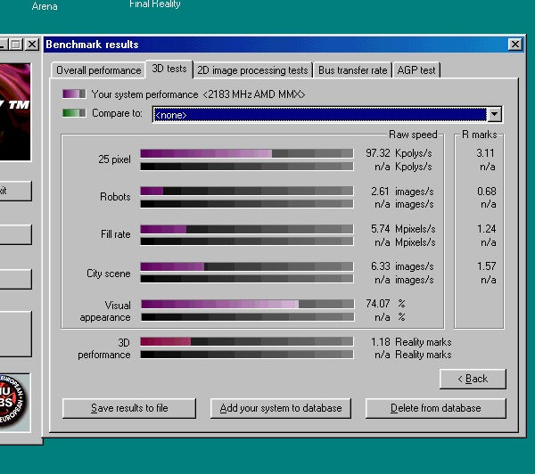This screenshot has height=474, width=535.
Task: Switch to the Overall performance tab
Action: tap(99, 70)
